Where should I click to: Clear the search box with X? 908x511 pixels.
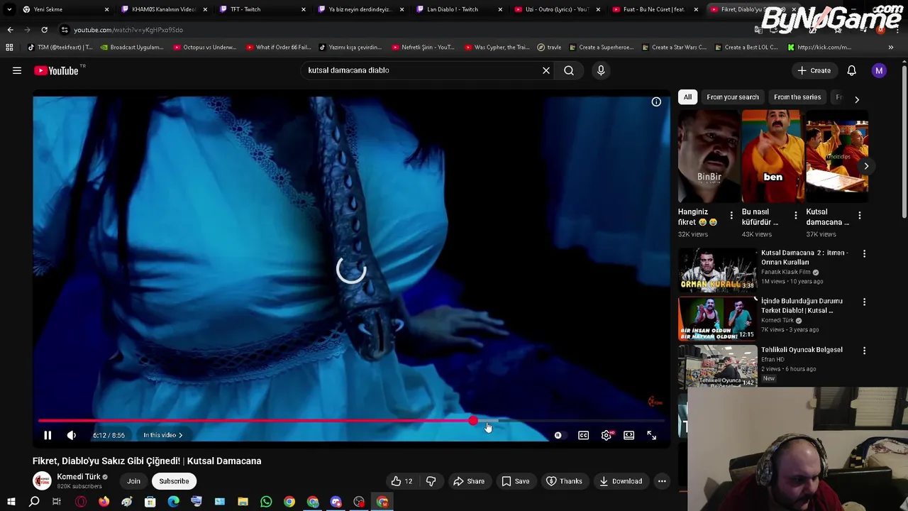pyautogui.click(x=546, y=70)
